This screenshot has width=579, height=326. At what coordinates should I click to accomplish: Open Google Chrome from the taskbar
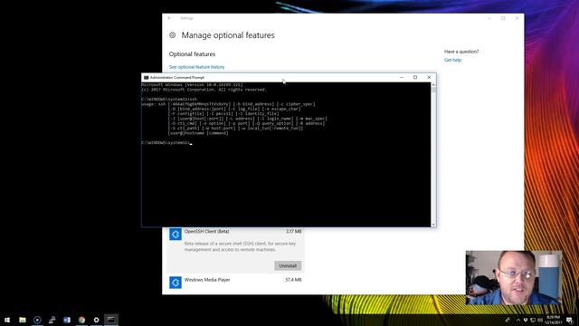click(x=81, y=320)
